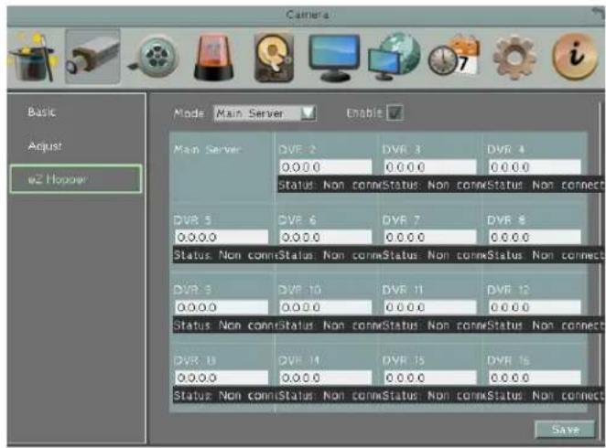The height and width of the screenshot is (448, 606).
Task: Toggle the Enable checkbox
Action: click(395, 113)
